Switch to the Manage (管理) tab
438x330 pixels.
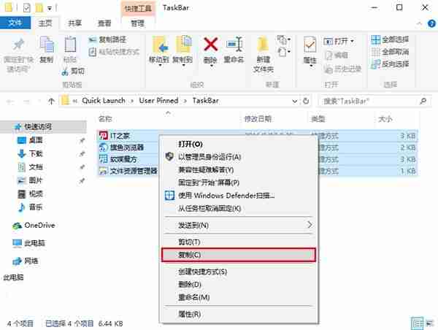click(137, 23)
